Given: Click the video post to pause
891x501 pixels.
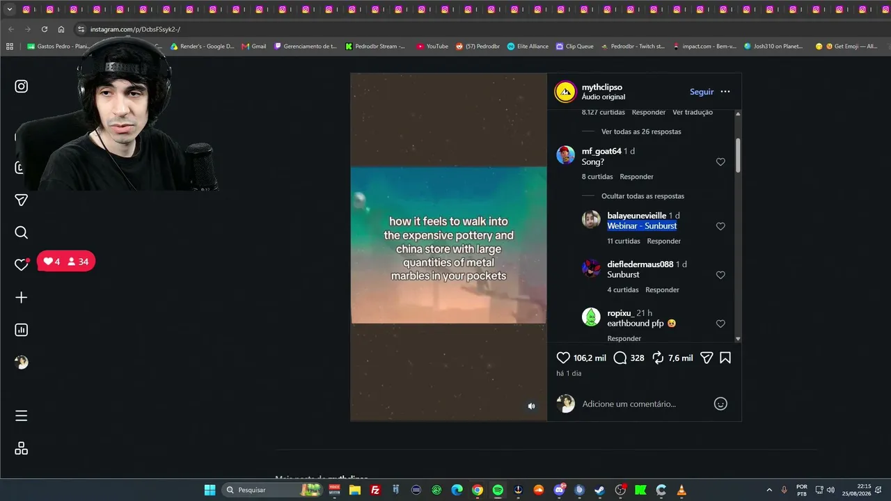Looking at the screenshot, I should (448, 247).
